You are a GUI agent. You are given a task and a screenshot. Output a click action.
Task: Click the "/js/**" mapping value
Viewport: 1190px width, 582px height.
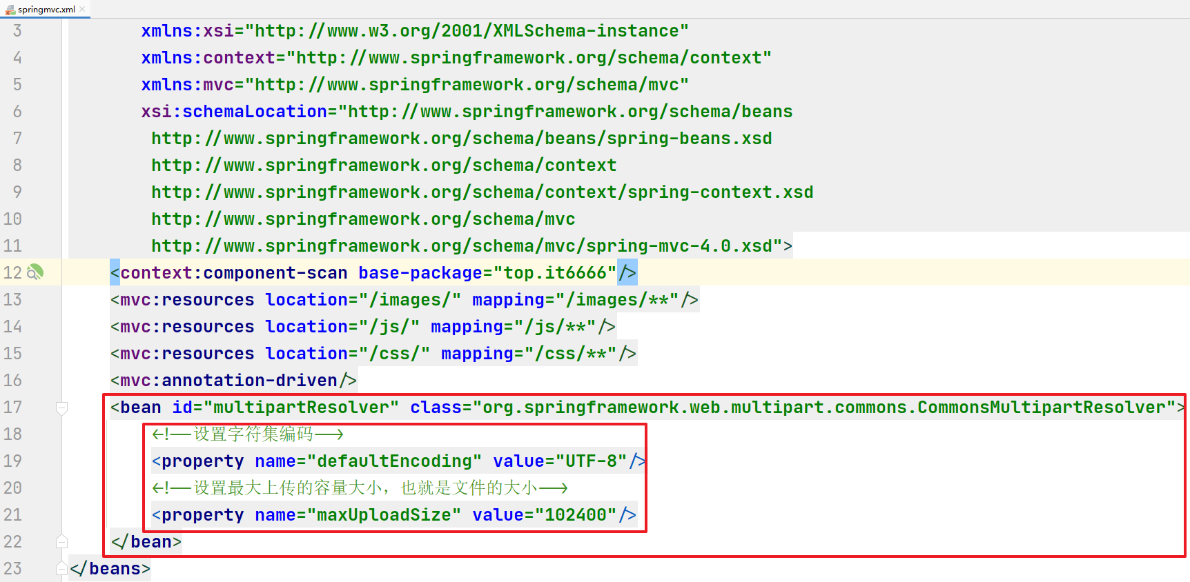coord(555,327)
